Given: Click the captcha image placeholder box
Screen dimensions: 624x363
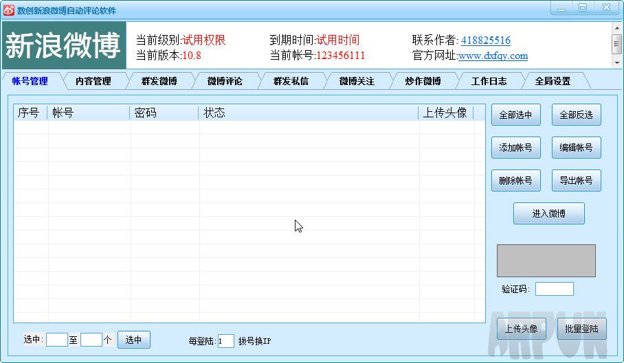Looking at the screenshot, I should click(546, 261).
